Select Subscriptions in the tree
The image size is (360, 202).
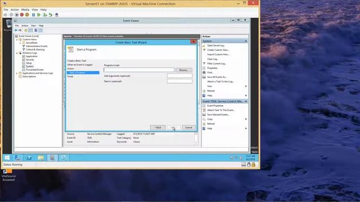click(x=29, y=76)
